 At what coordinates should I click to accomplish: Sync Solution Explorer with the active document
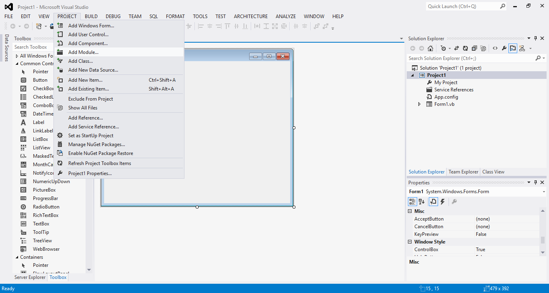[456, 48]
